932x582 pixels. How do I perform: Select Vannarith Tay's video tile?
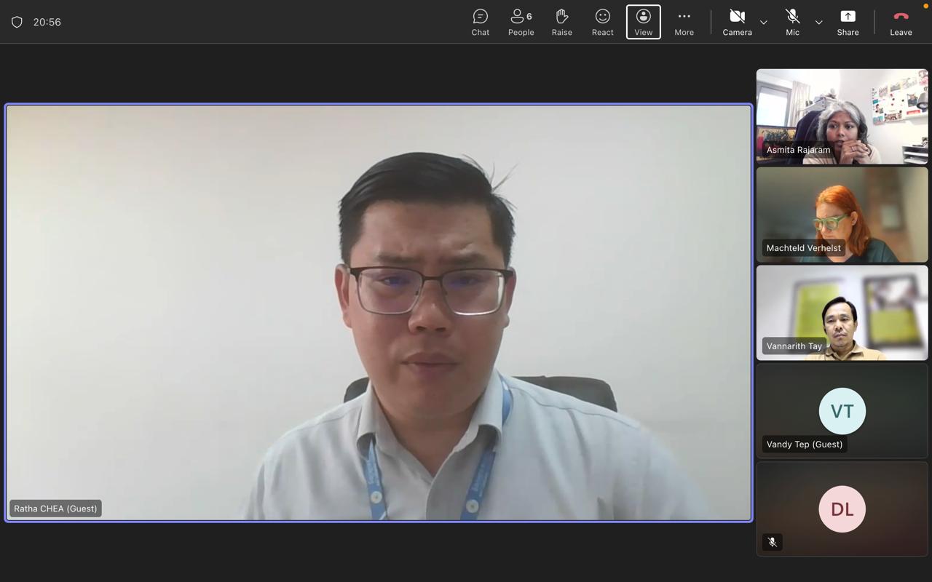click(842, 313)
